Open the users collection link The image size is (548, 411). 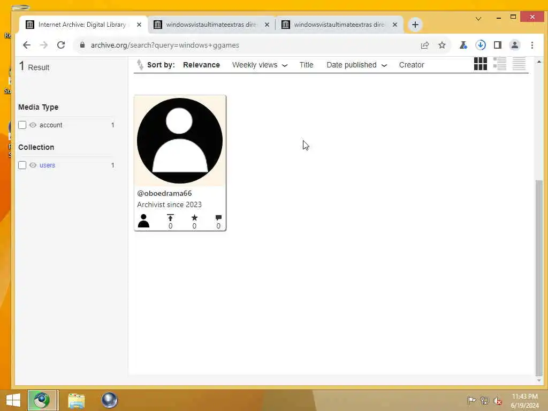tap(47, 165)
